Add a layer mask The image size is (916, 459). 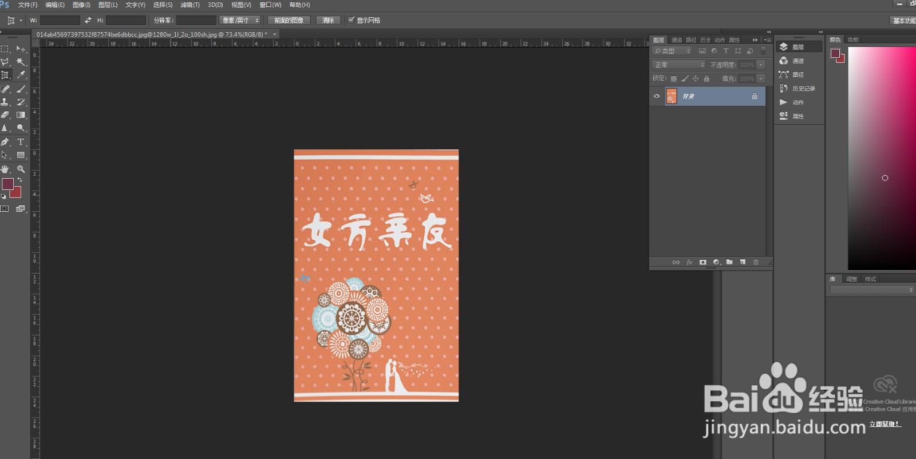(702, 262)
